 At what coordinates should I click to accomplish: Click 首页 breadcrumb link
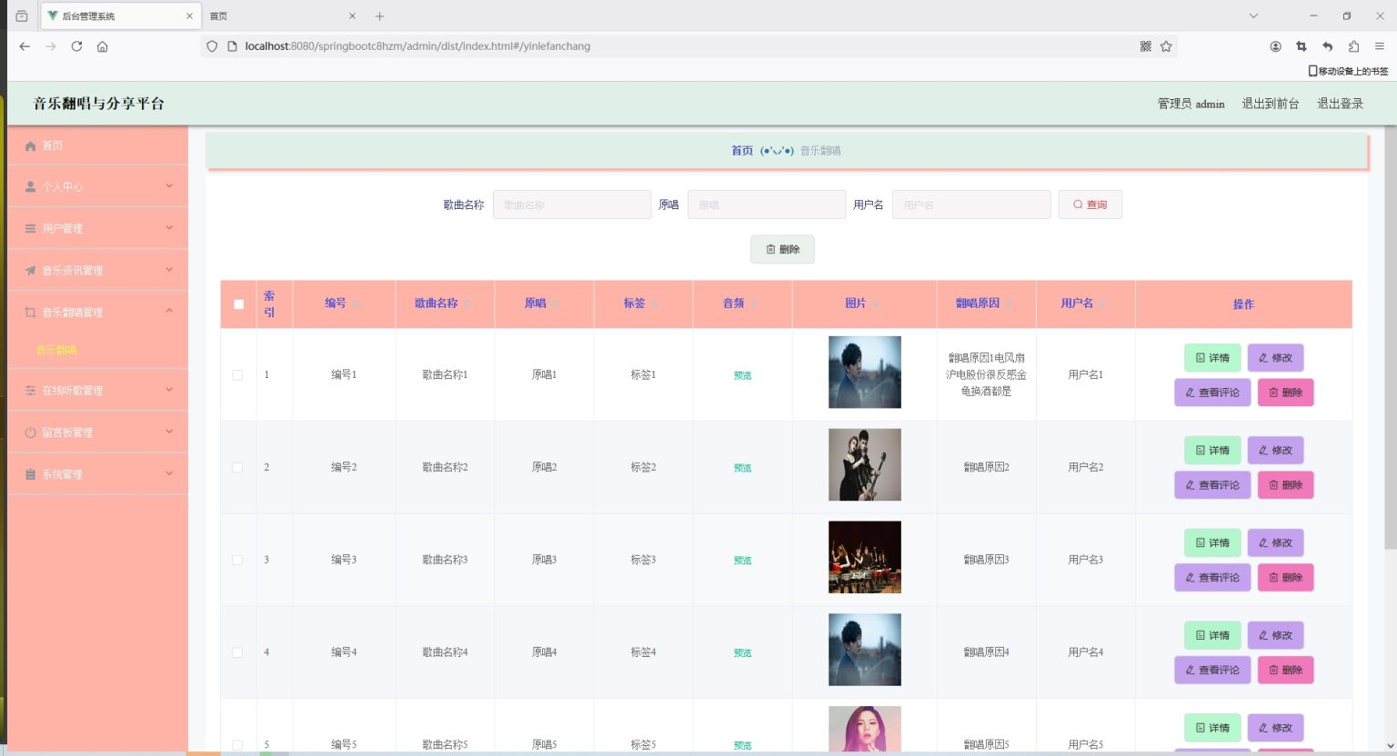(x=742, y=151)
